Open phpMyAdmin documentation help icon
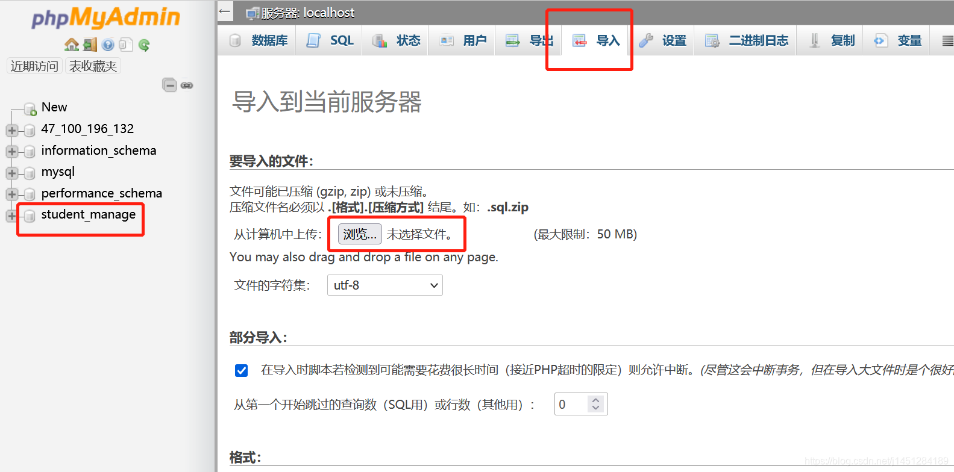Viewport: 954px width, 472px height. 108,45
